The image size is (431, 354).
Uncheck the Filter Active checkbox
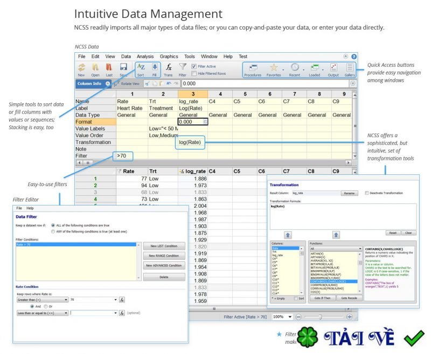coord(194,66)
